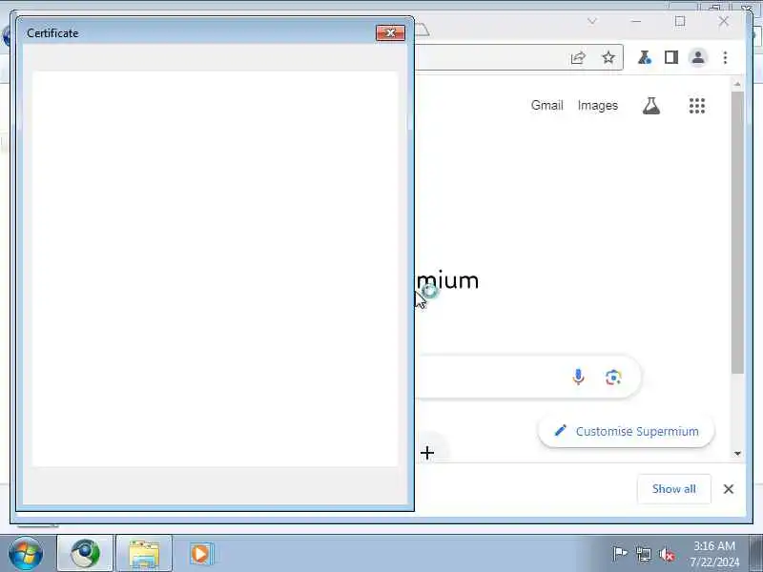Open the Images link
The width and height of the screenshot is (763, 572).
point(598,105)
